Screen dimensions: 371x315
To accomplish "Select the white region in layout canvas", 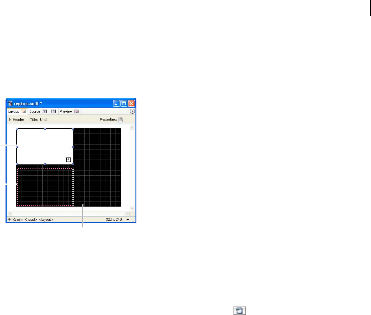I will point(45,147).
